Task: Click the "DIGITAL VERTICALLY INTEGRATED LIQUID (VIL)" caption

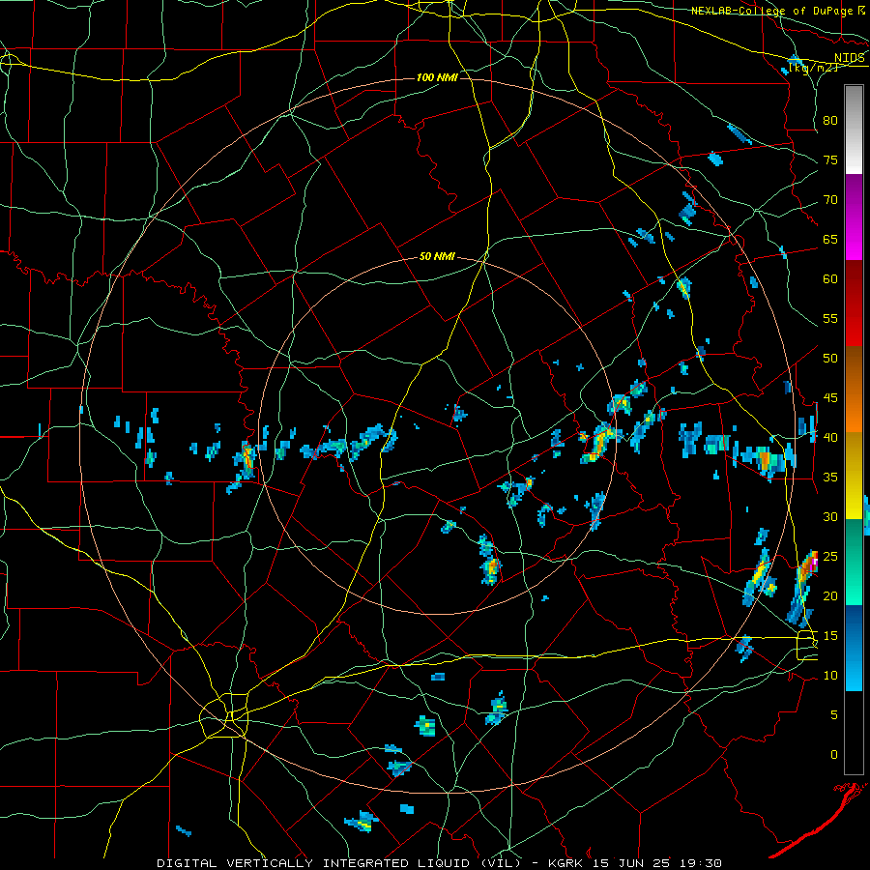Action: (340, 863)
